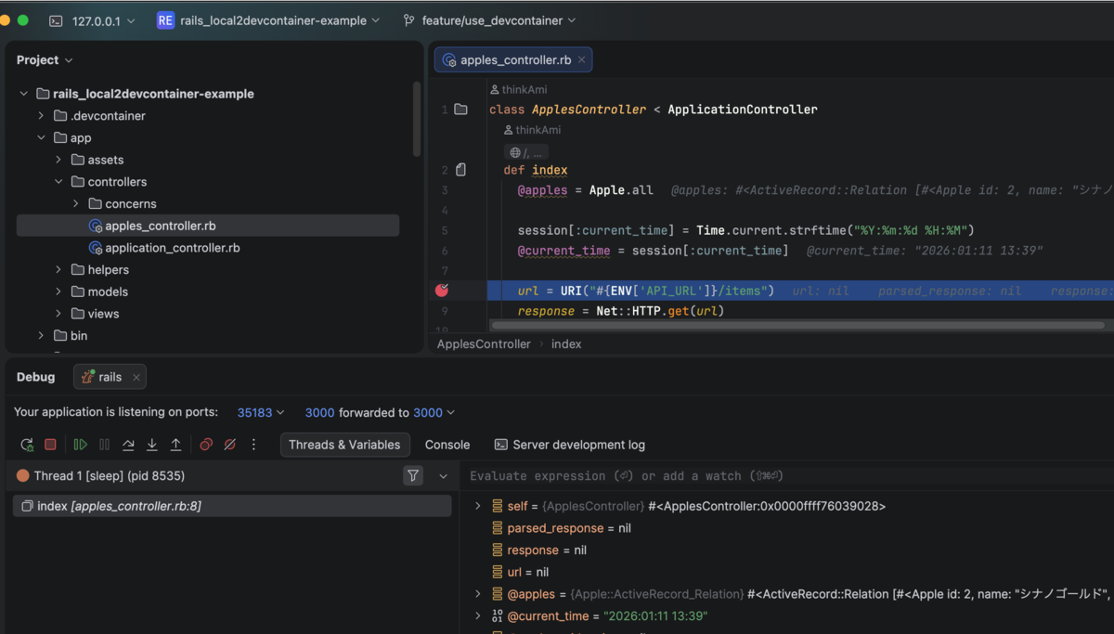Open the feature/use_devcontainer branch menu

[x=489, y=20]
